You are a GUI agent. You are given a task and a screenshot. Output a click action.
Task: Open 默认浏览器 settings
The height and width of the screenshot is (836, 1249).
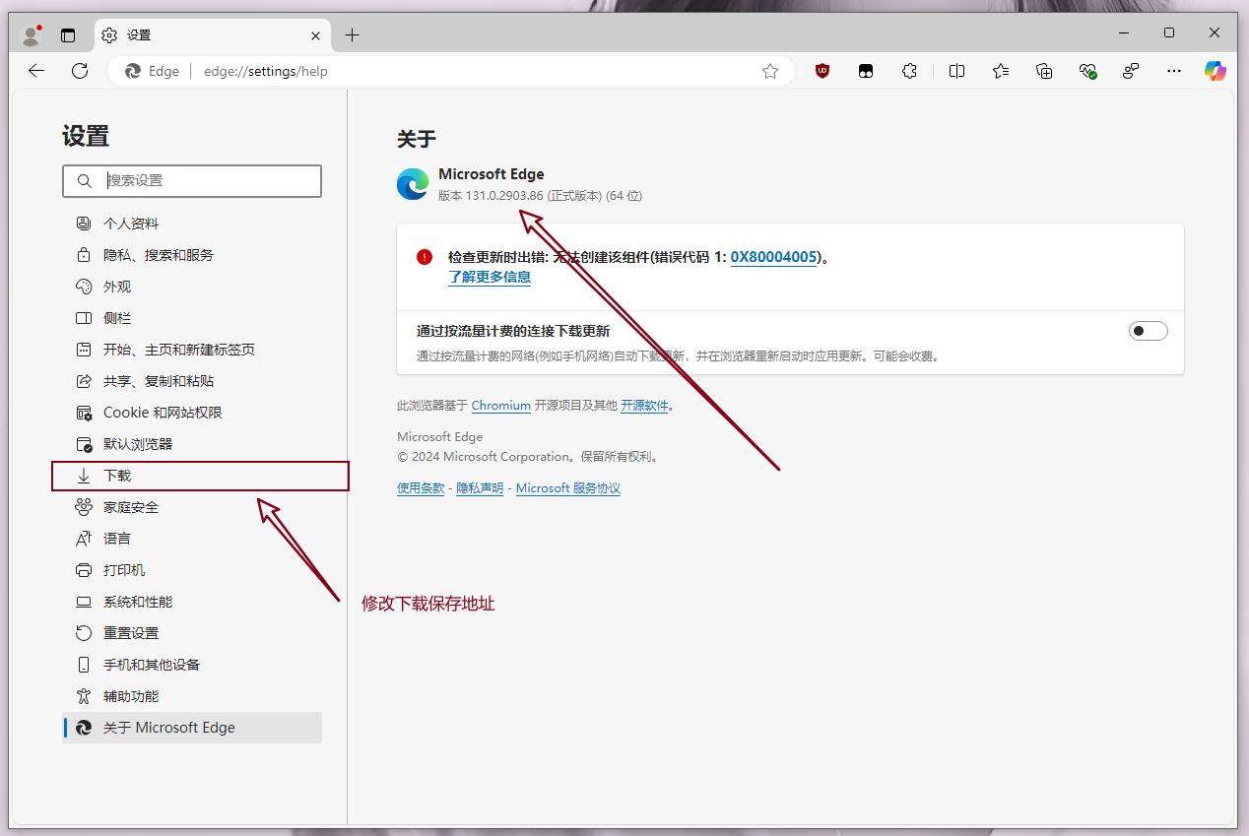pos(192,444)
